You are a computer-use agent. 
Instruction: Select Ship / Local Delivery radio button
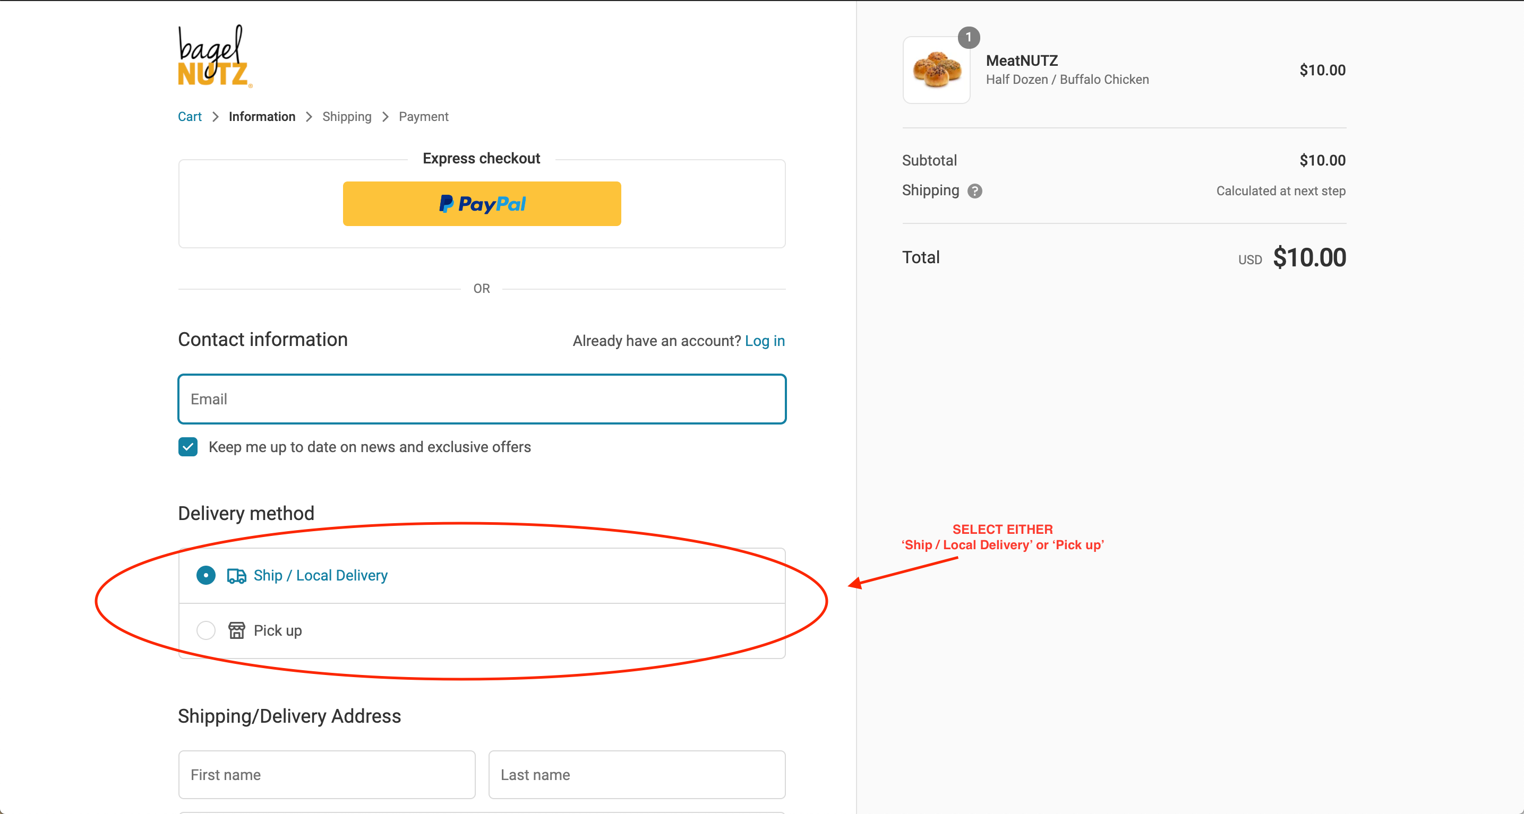[206, 575]
